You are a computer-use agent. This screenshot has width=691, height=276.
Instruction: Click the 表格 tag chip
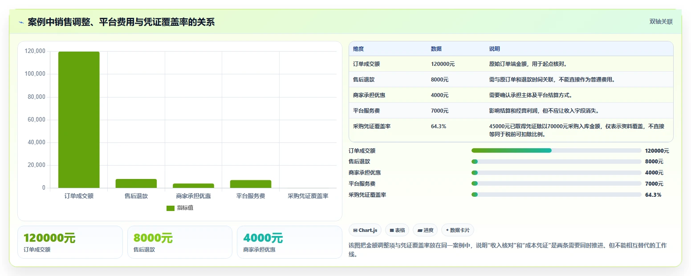click(397, 230)
